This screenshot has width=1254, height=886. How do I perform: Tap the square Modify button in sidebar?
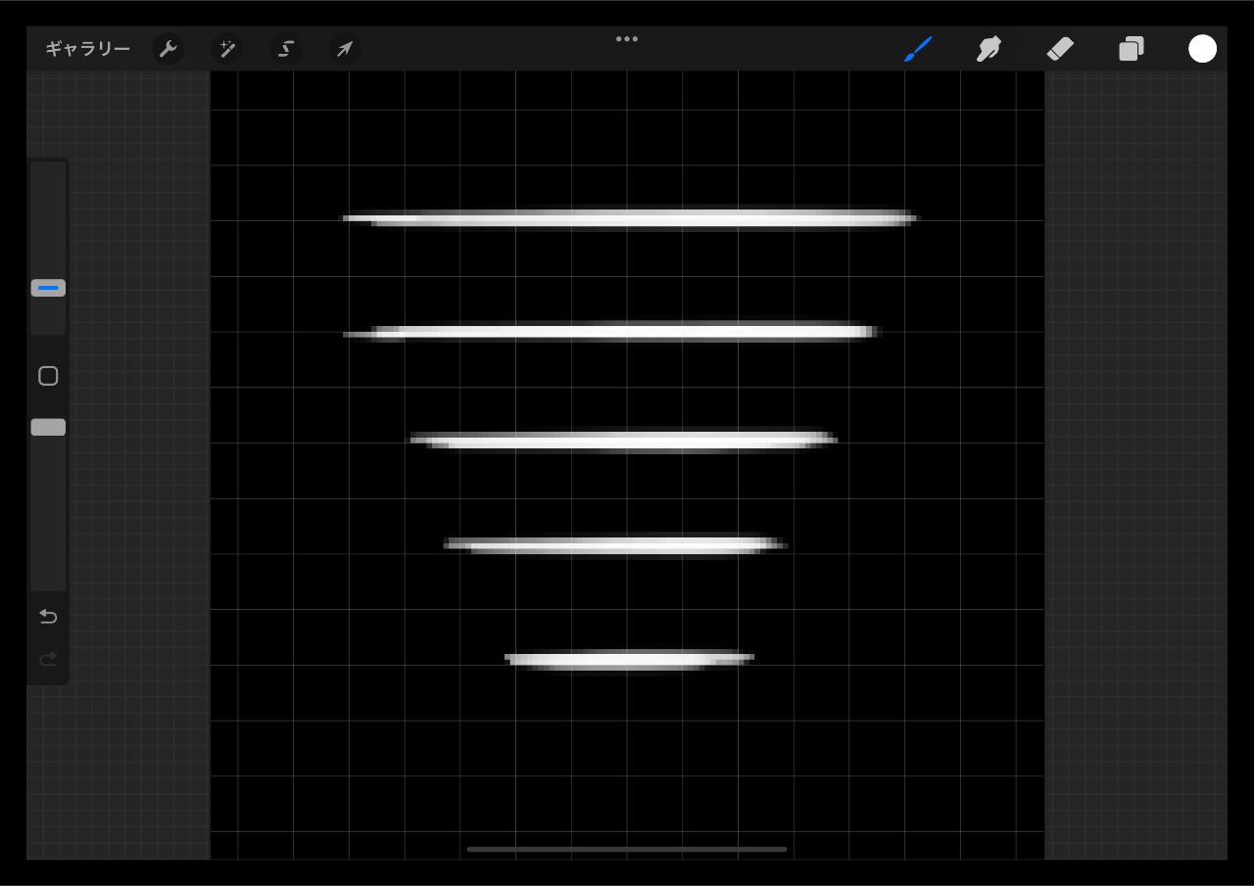click(48, 376)
